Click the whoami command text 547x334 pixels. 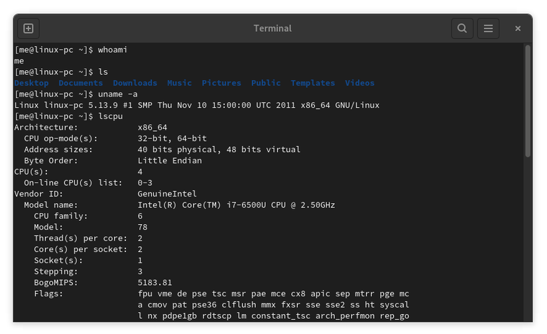pos(112,50)
